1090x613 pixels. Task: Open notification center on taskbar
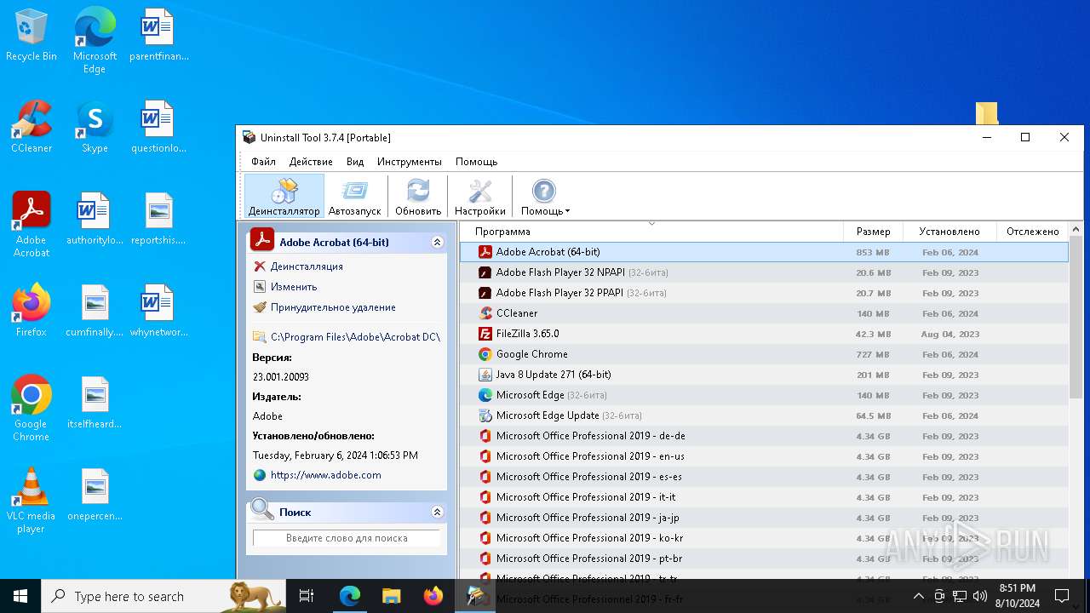tap(1062, 596)
